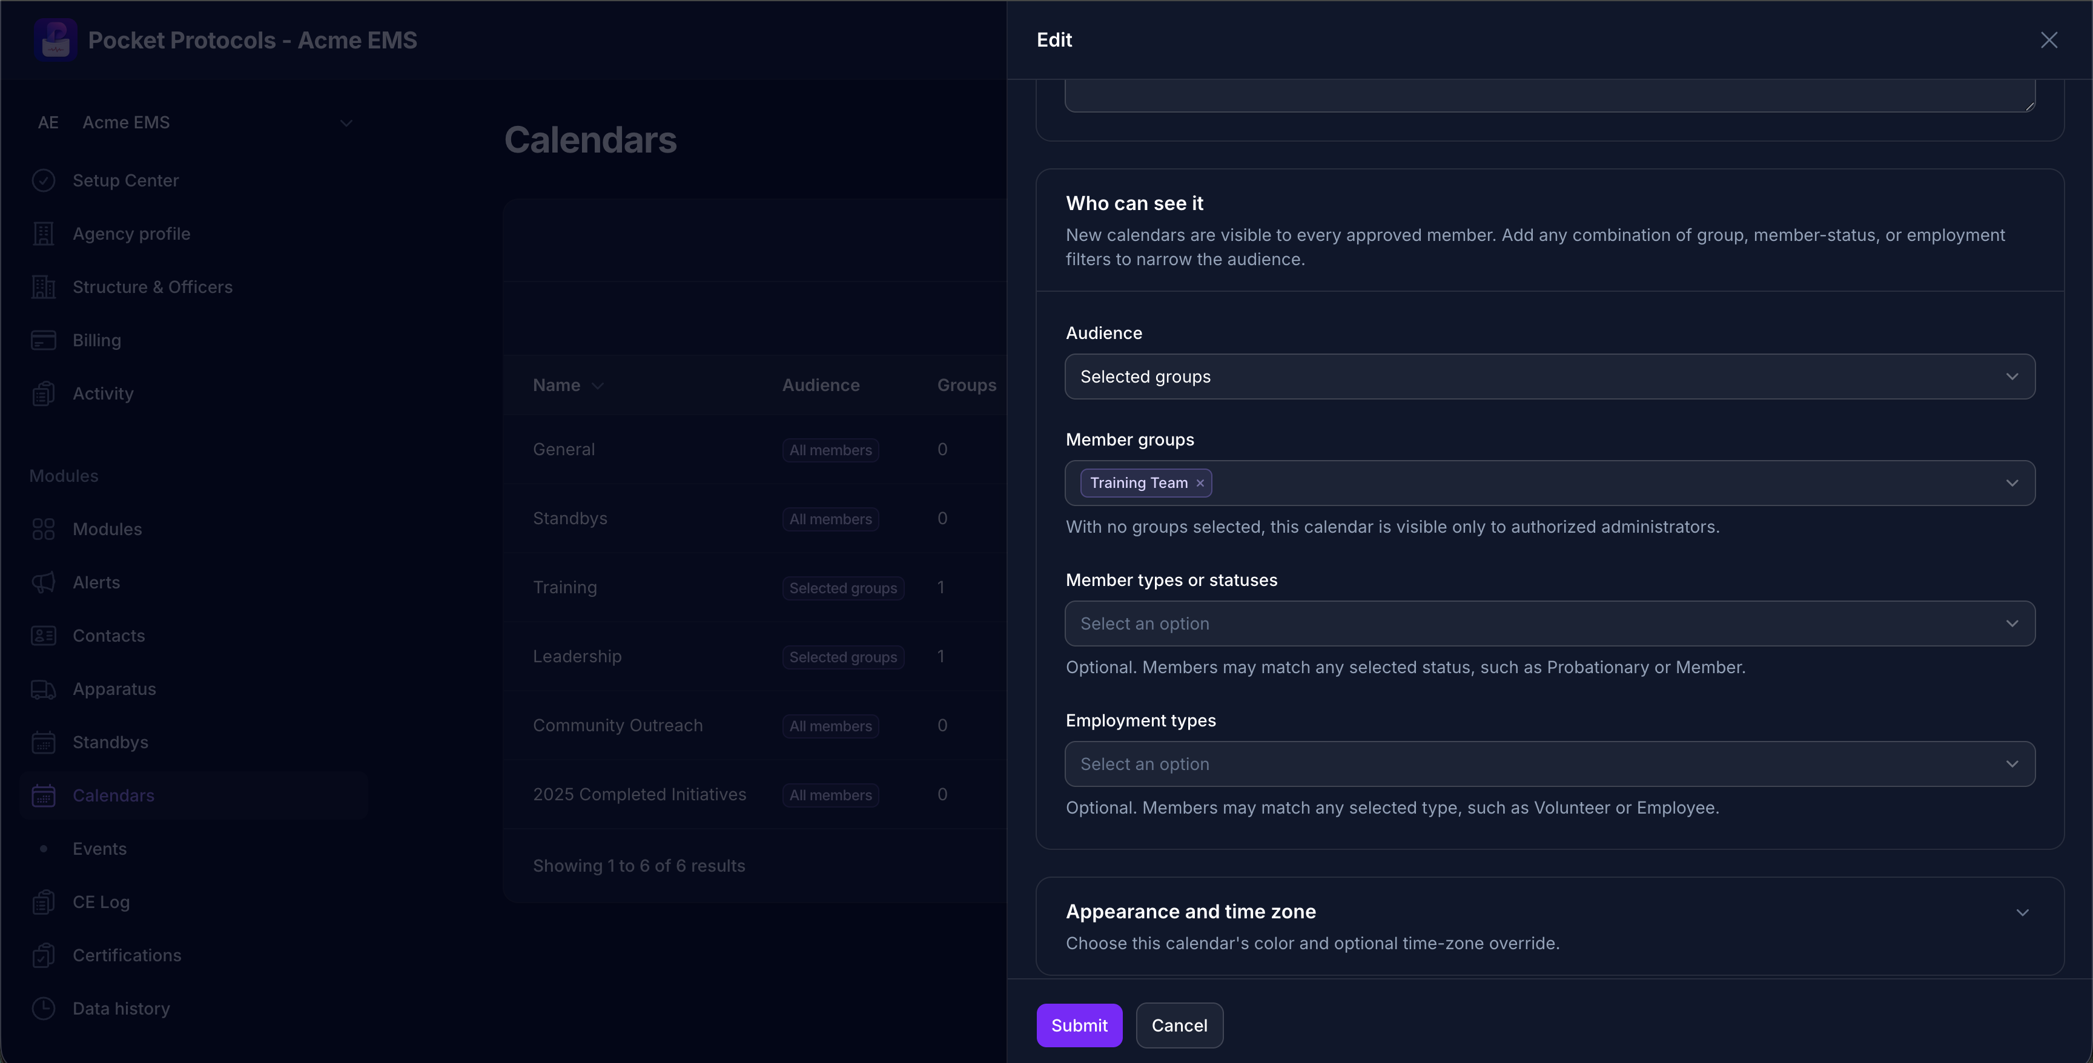The width and height of the screenshot is (2093, 1063).
Task: Click the Billing credit card icon
Action: point(43,340)
